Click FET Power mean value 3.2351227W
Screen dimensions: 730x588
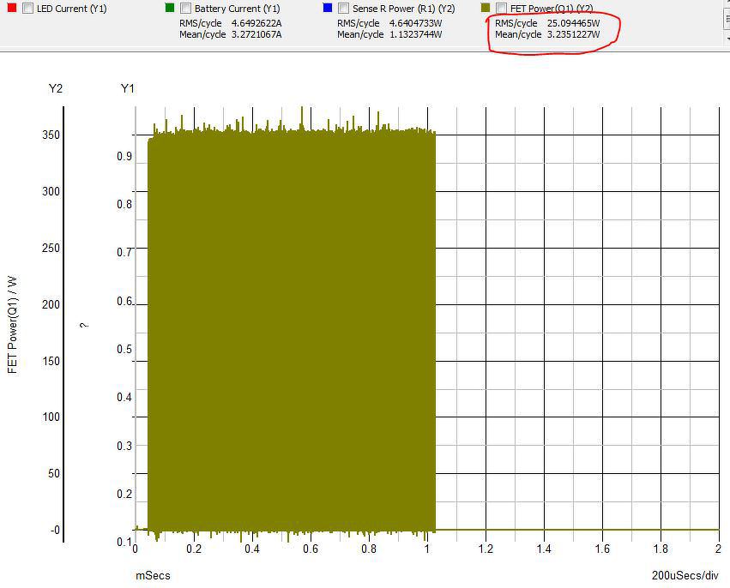tap(574, 34)
